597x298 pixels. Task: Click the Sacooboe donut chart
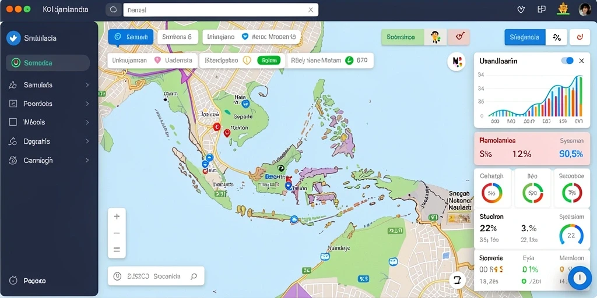[x=572, y=193]
